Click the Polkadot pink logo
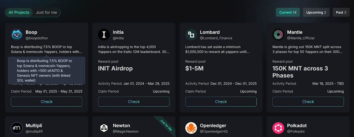Image resolution: width=354 pixels, height=137 pixels. pos(278,128)
